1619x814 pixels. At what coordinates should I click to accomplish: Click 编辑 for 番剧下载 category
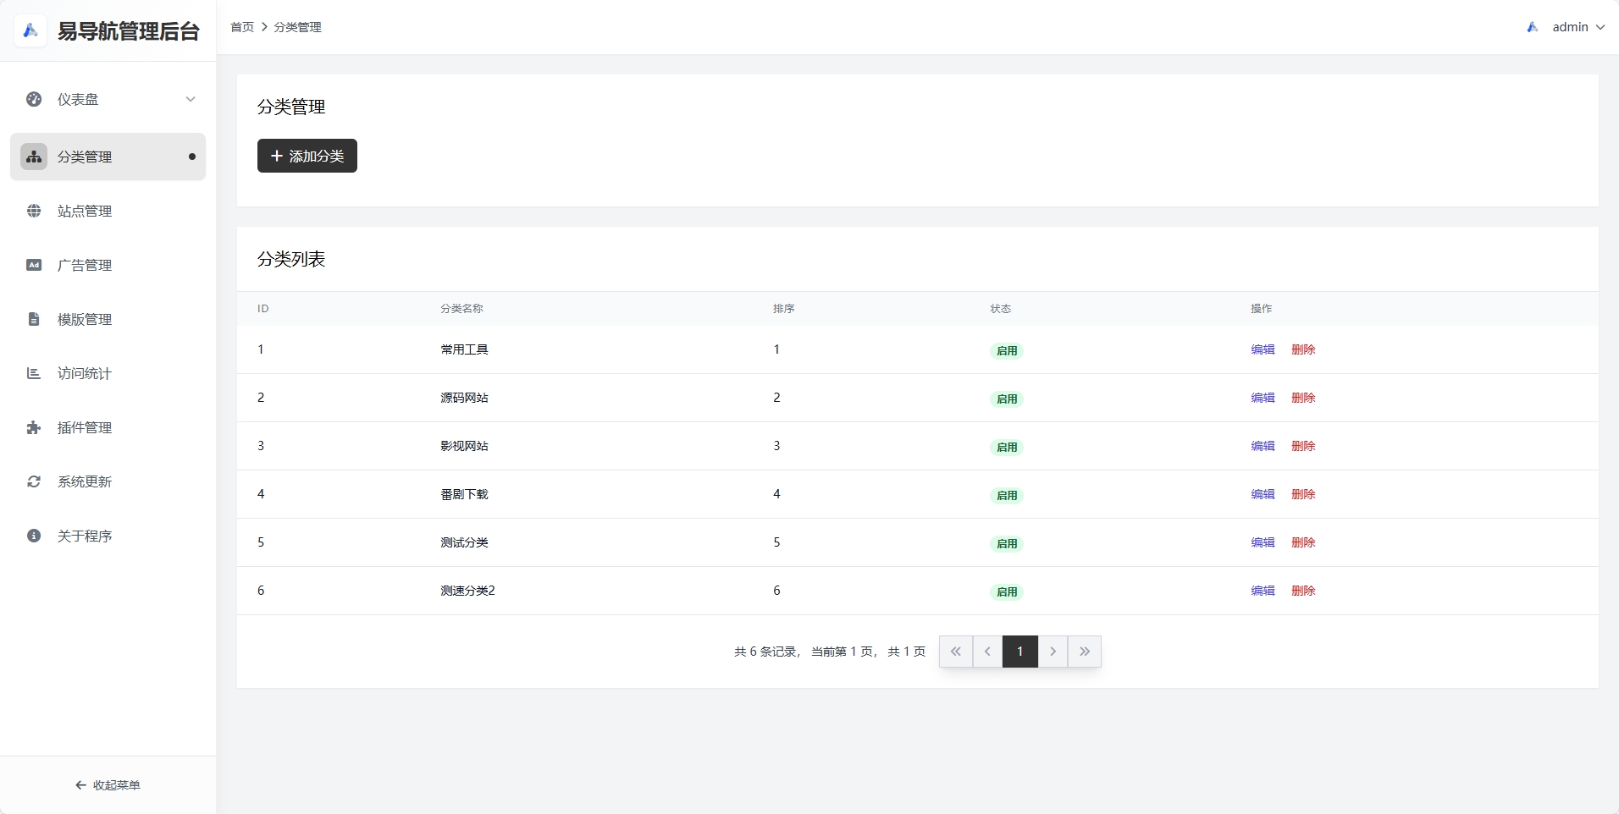pos(1262,495)
